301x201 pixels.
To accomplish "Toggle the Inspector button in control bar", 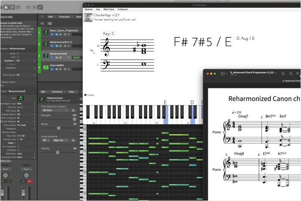I will pos(6,7).
